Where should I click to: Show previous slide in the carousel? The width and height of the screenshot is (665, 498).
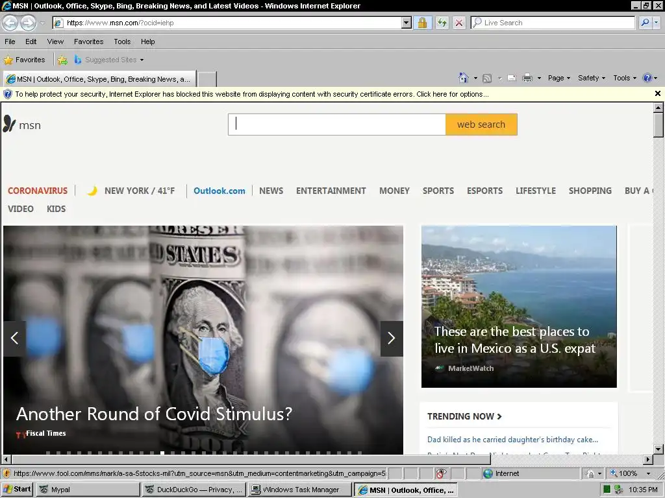click(14, 338)
